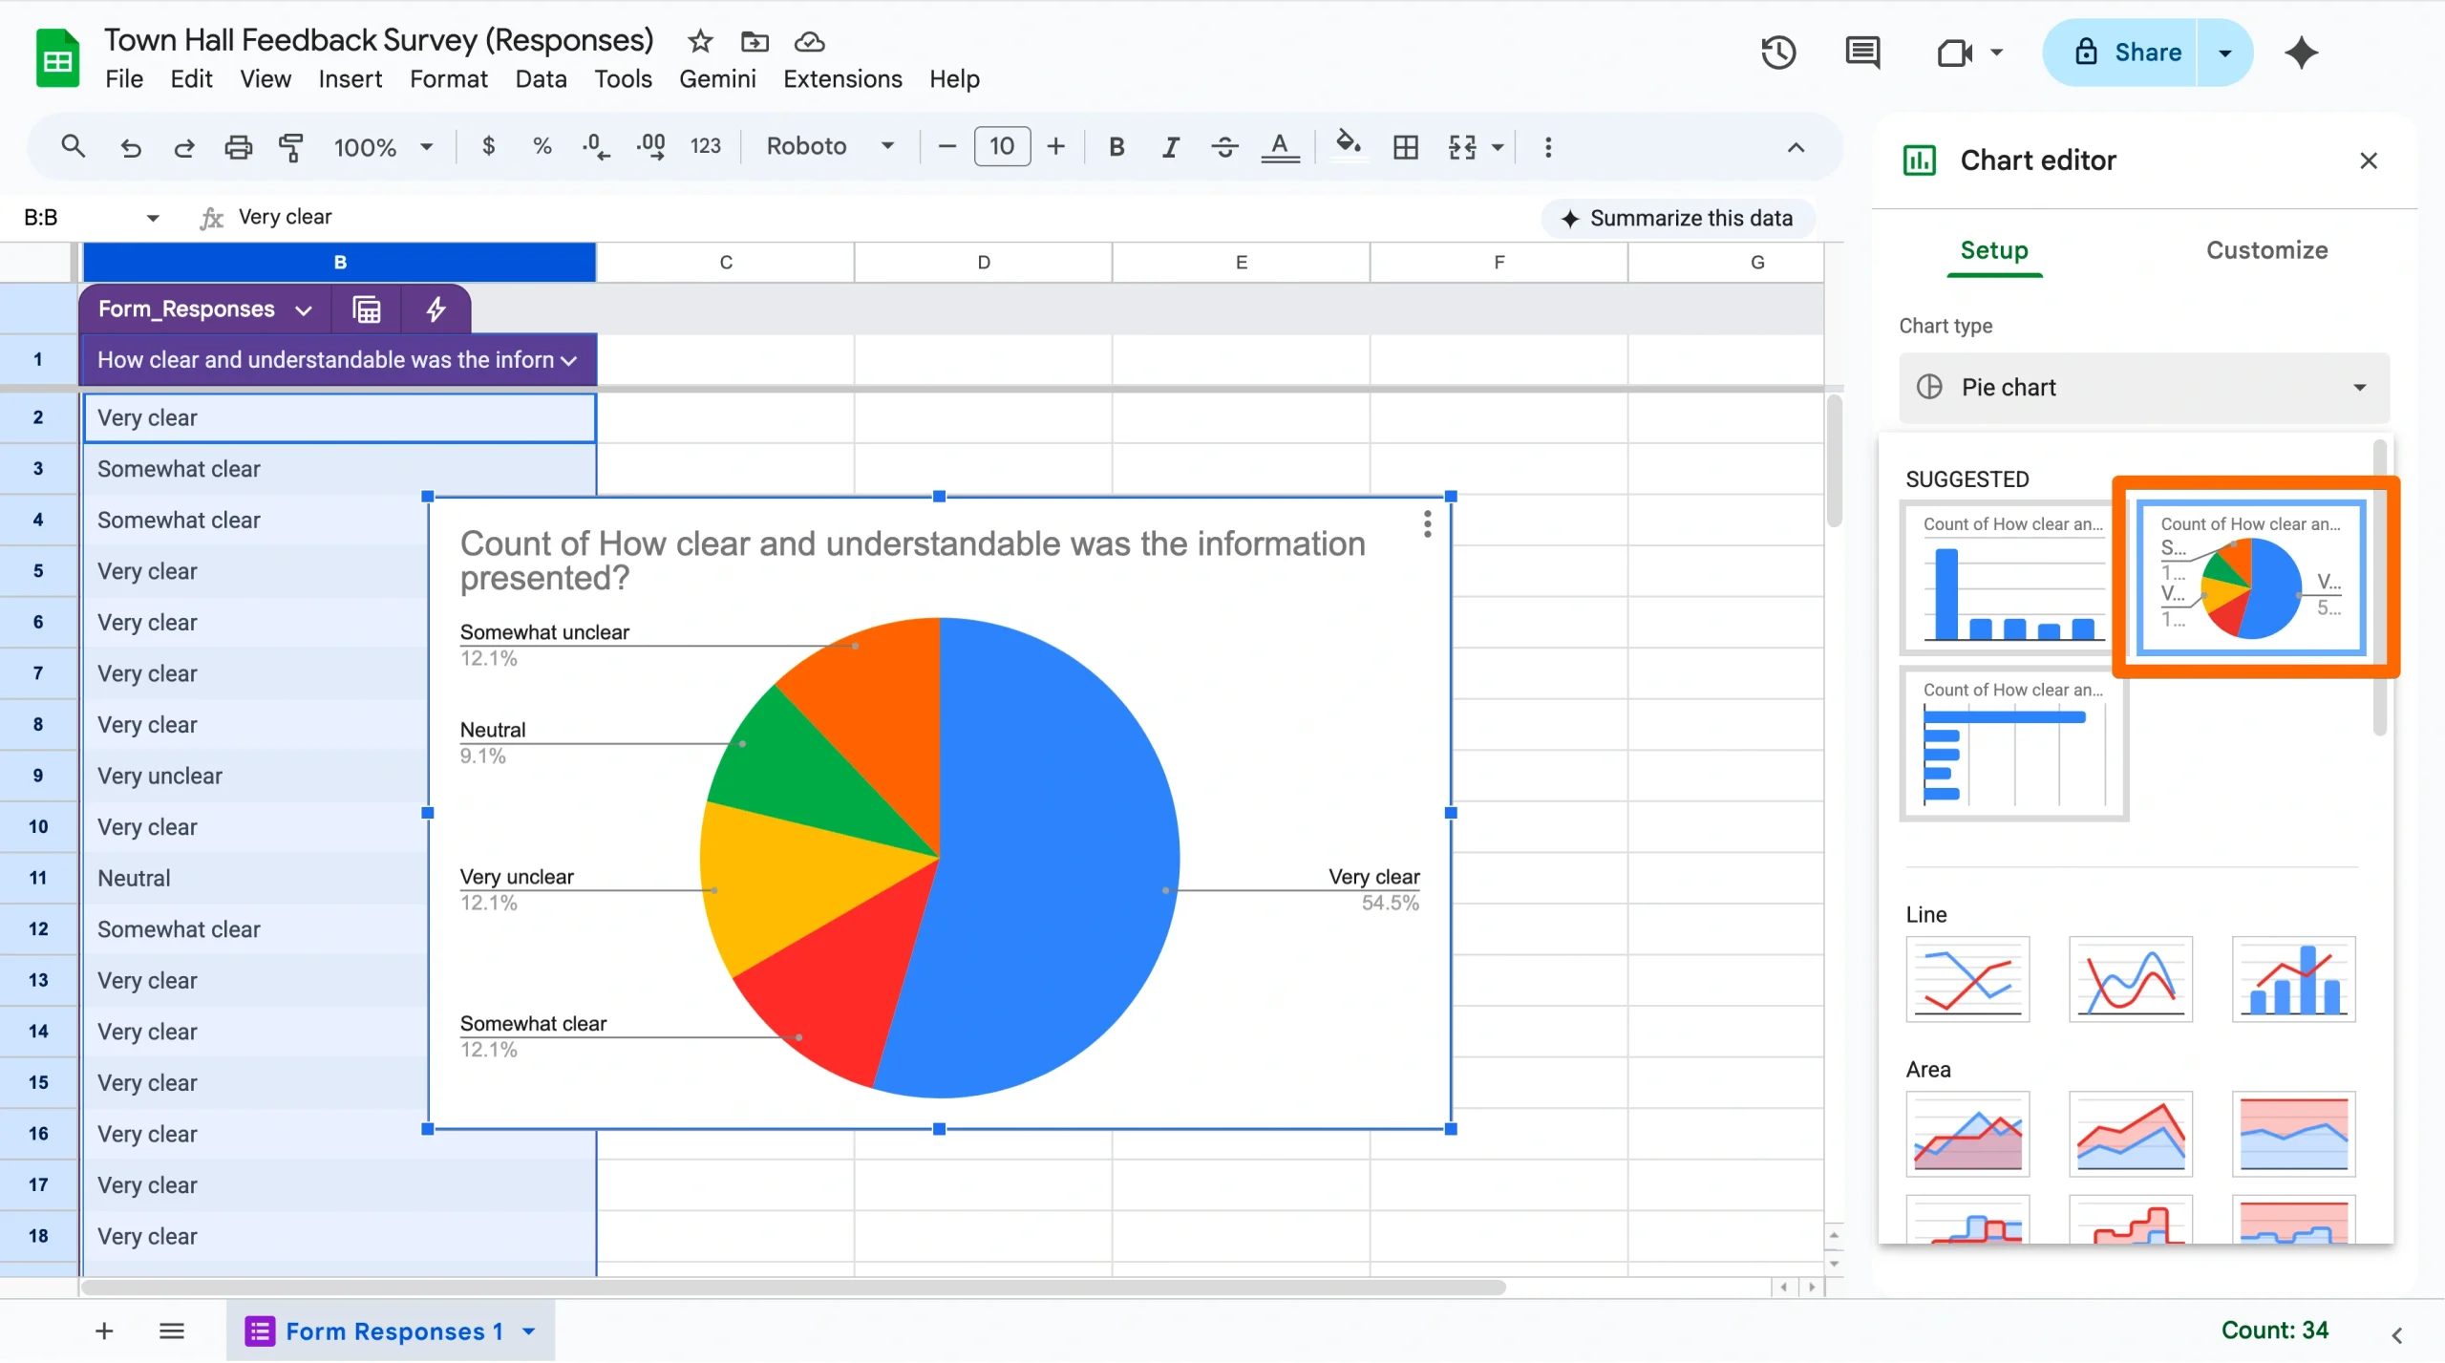2445x1363 pixels.
Task: Format selected cells as currency
Action: pos(490,146)
